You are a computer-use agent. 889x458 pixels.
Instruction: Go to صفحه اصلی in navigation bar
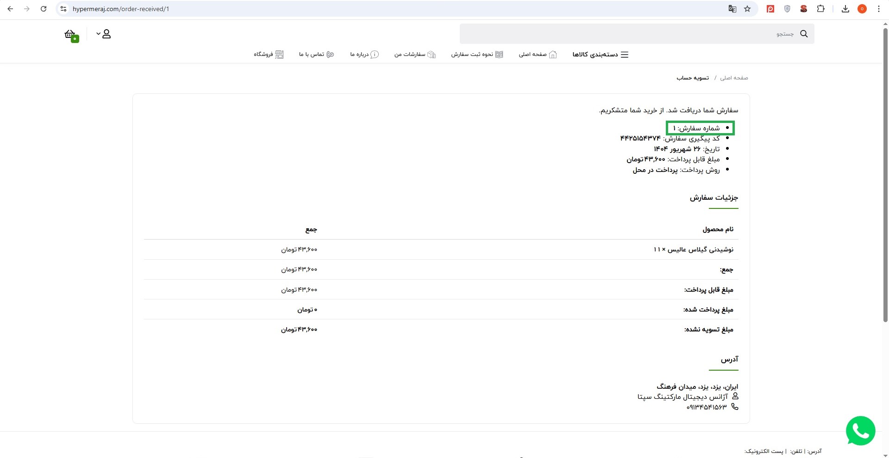(x=538, y=55)
